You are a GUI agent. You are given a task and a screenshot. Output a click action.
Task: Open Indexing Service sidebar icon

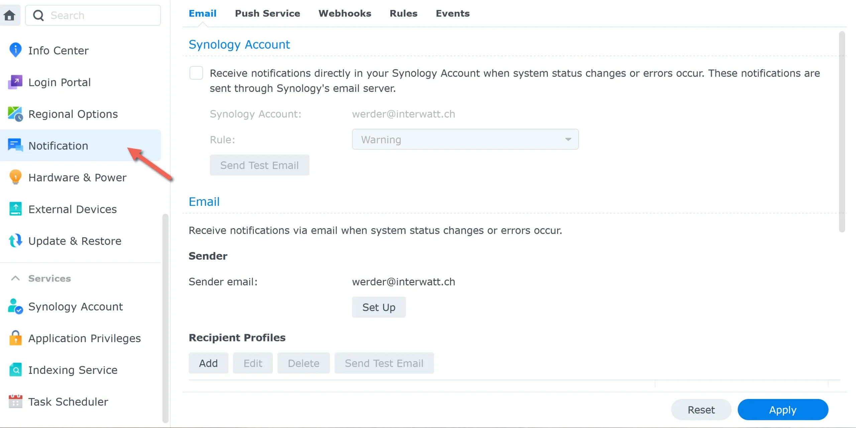pos(15,370)
